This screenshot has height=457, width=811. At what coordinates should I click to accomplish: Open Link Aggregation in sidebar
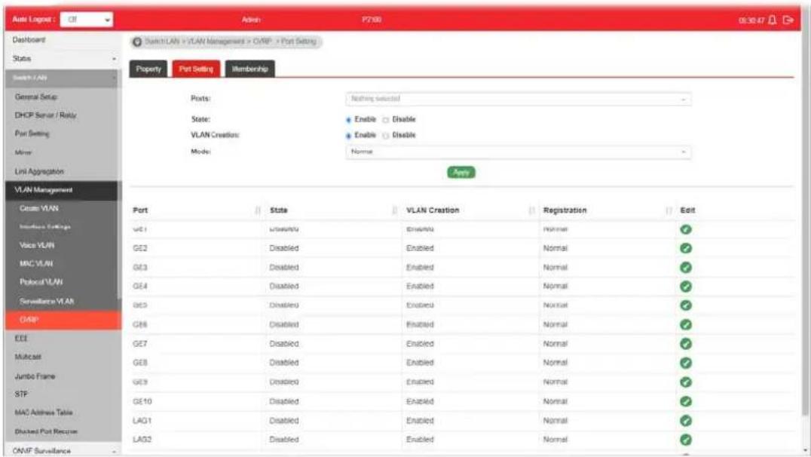coord(39,171)
